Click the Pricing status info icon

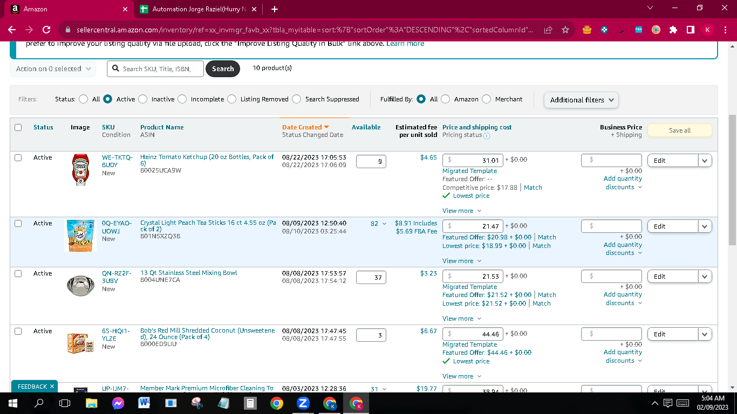click(x=487, y=136)
